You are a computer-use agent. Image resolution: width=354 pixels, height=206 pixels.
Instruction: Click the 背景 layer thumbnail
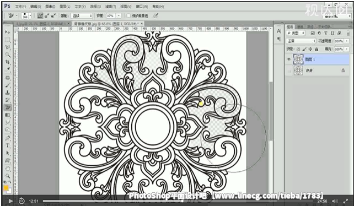coord(298,71)
